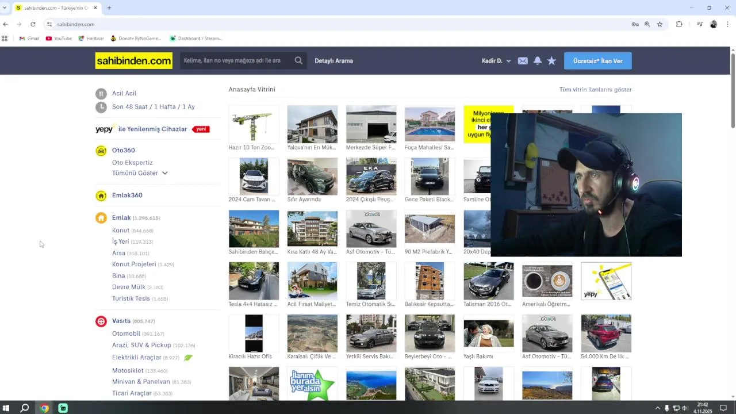Click the Emlak360 house icon
This screenshot has height=414, width=736.
click(x=101, y=195)
